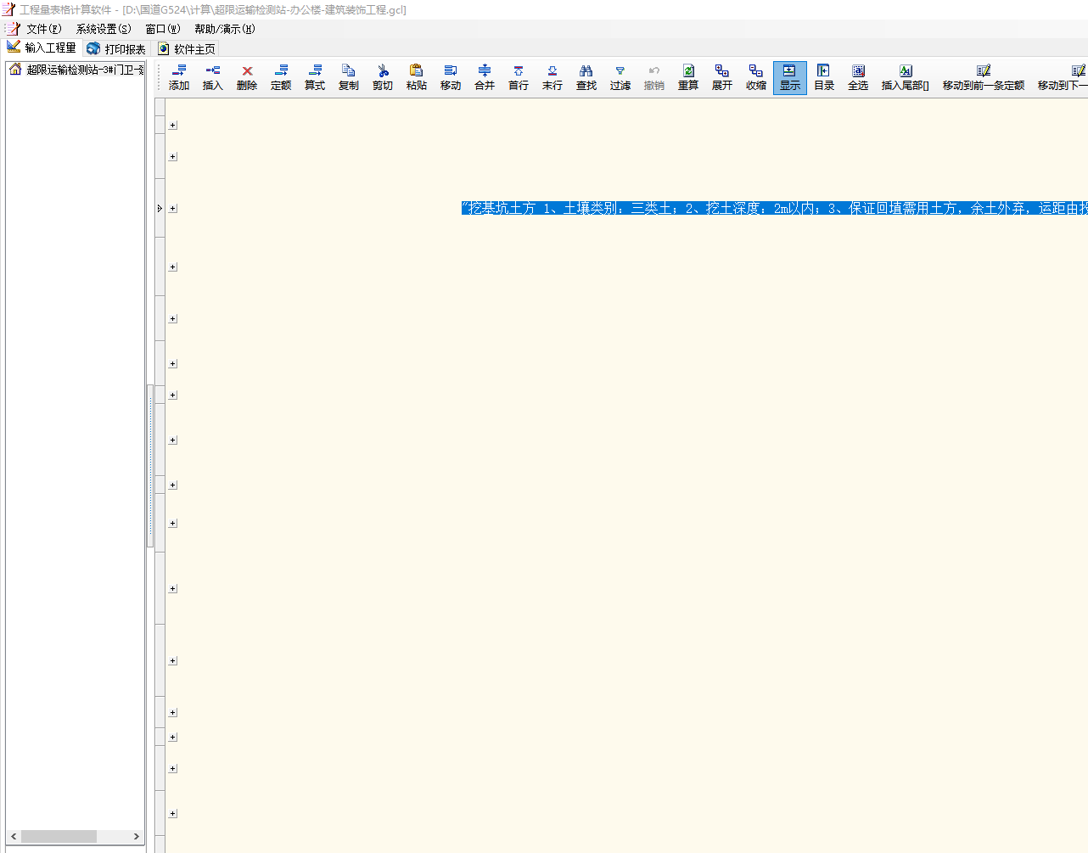Select the 定额 (quota) tool
Viewport: 1088px width, 853px height.
tap(281, 77)
